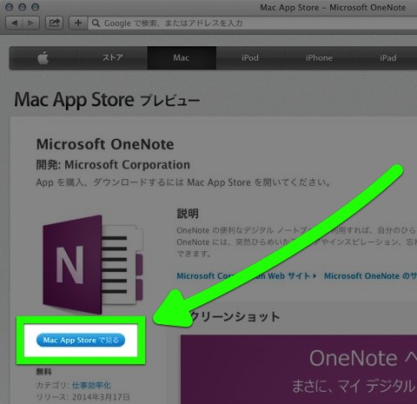This screenshot has width=417, height=404.
Task: Click the Microsoft OneNote app title
Action: (x=105, y=144)
